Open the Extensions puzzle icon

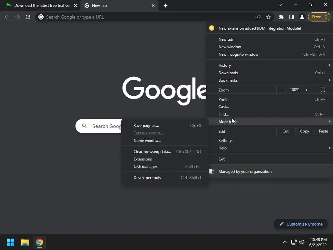pos(281,17)
